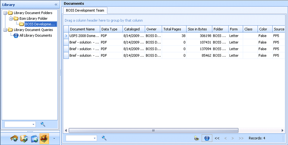Image resolution: width=288 pixels, height=145 pixels.
Task: Click the row selector of the 85462 row
Action: [x=66, y=56]
